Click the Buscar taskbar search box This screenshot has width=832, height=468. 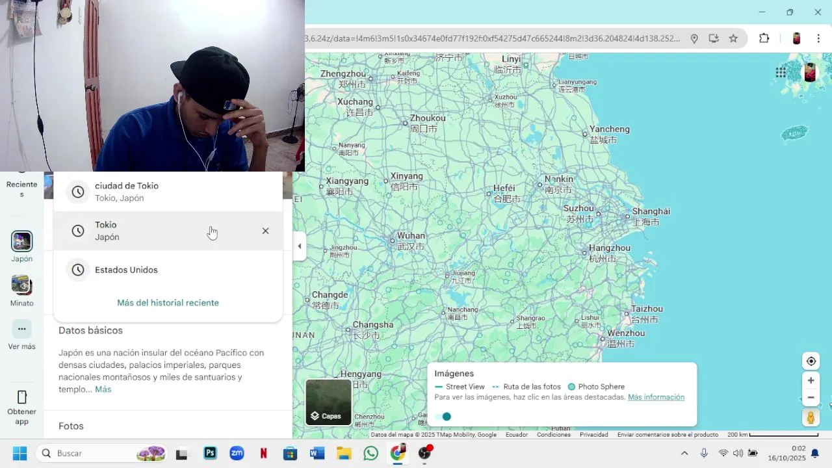101,453
